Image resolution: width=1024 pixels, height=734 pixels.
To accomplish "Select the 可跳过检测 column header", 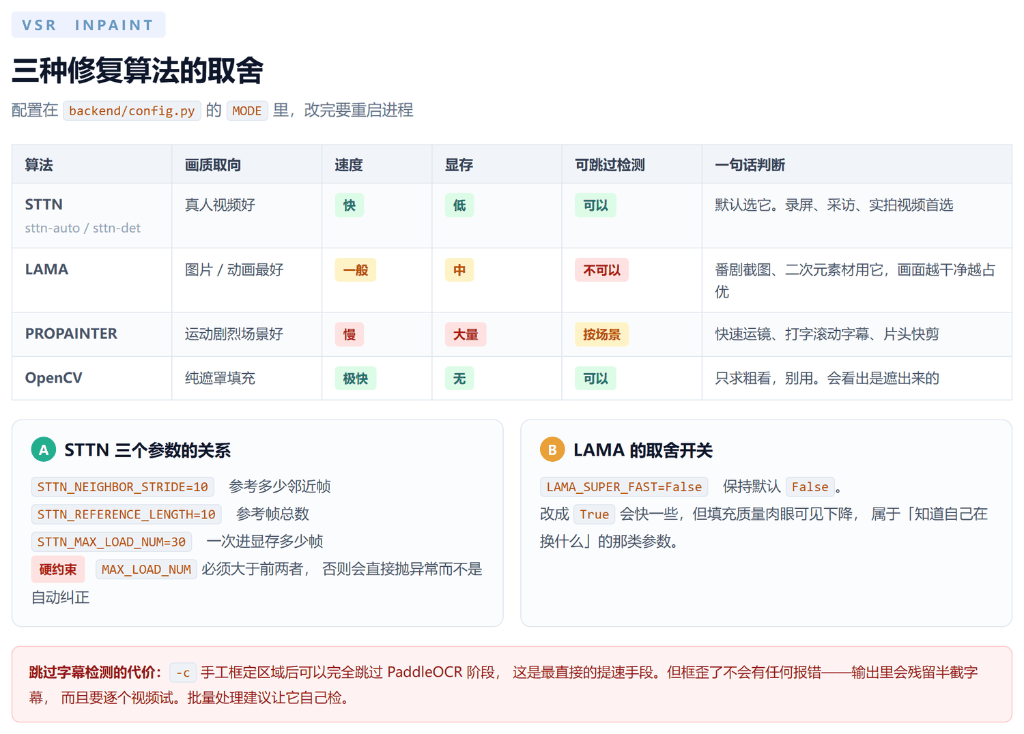I will [632, 164].
